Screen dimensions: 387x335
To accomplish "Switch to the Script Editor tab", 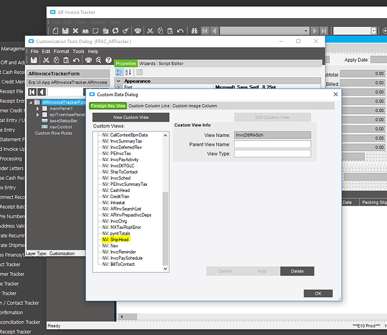I will point(171,63).
